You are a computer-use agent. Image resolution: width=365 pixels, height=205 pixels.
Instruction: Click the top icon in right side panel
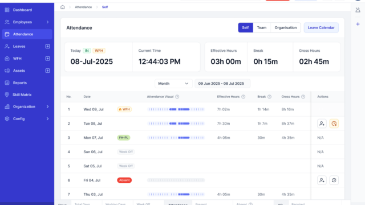pos(358,10)
